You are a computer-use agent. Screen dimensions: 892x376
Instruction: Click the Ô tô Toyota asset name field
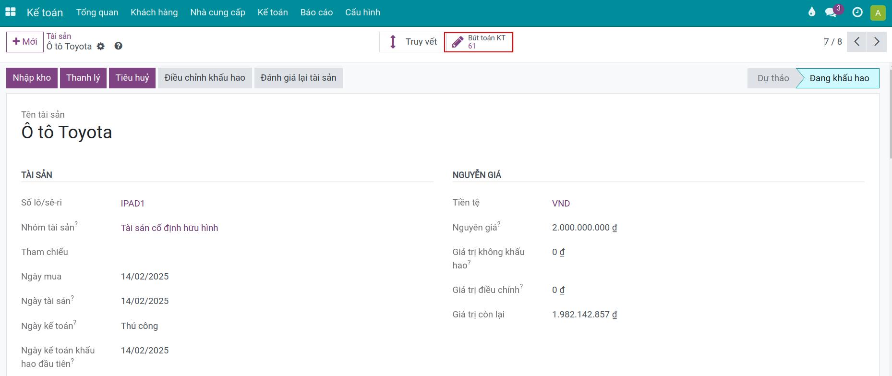[x=67, y=132]
